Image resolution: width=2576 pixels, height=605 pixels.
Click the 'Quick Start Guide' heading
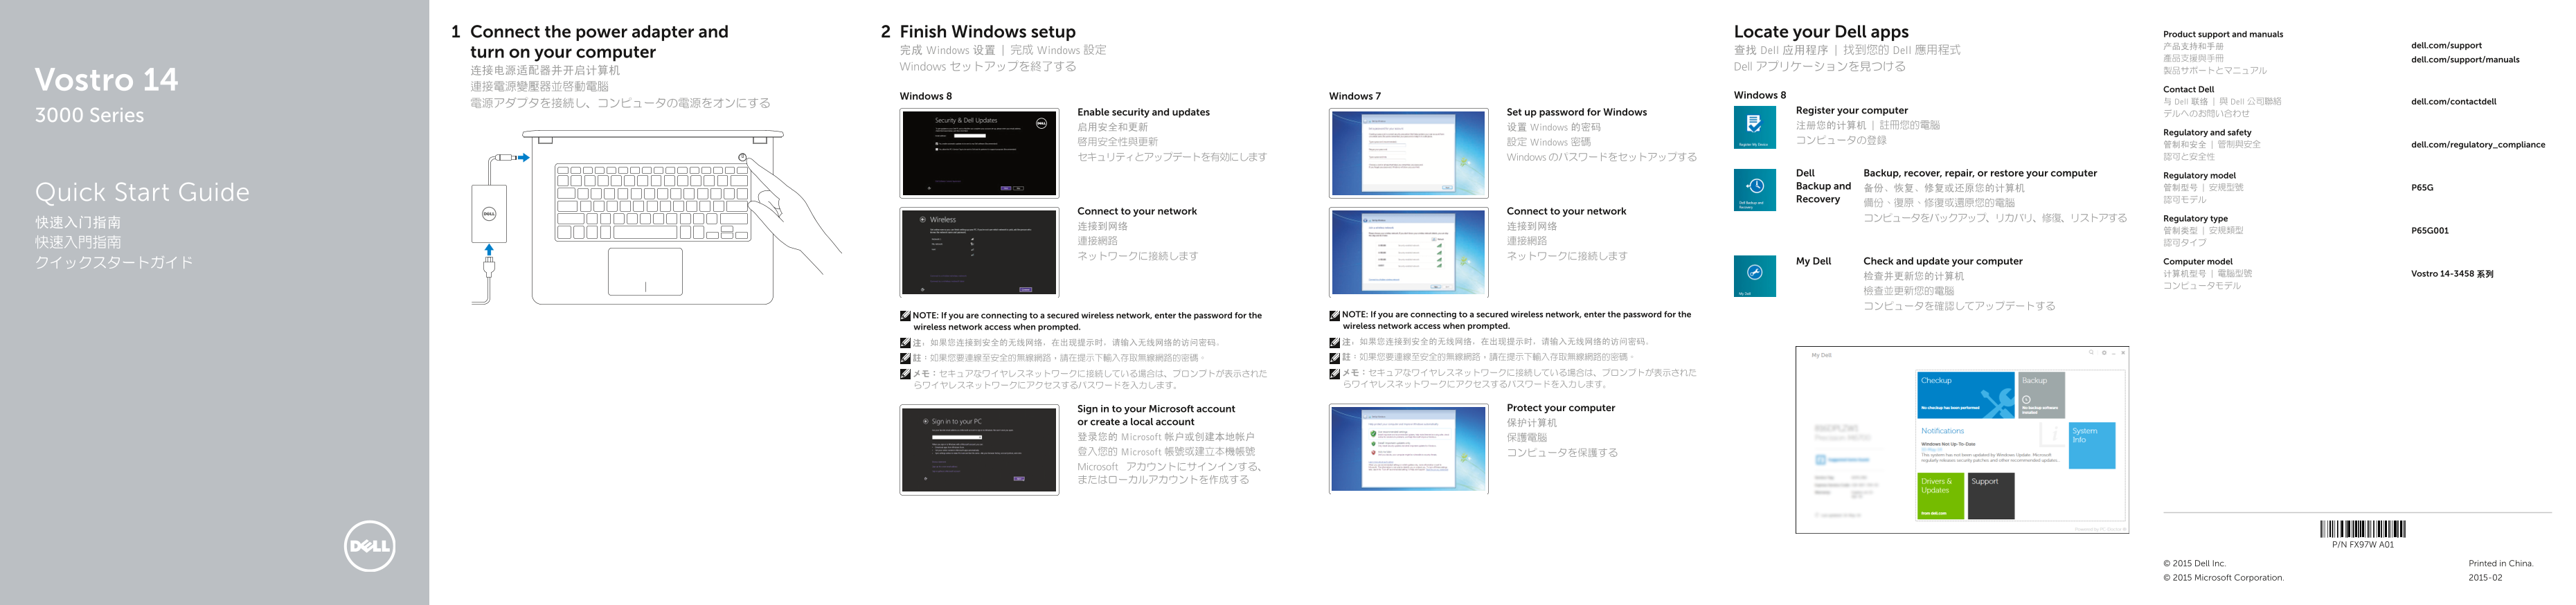(142, 192)
